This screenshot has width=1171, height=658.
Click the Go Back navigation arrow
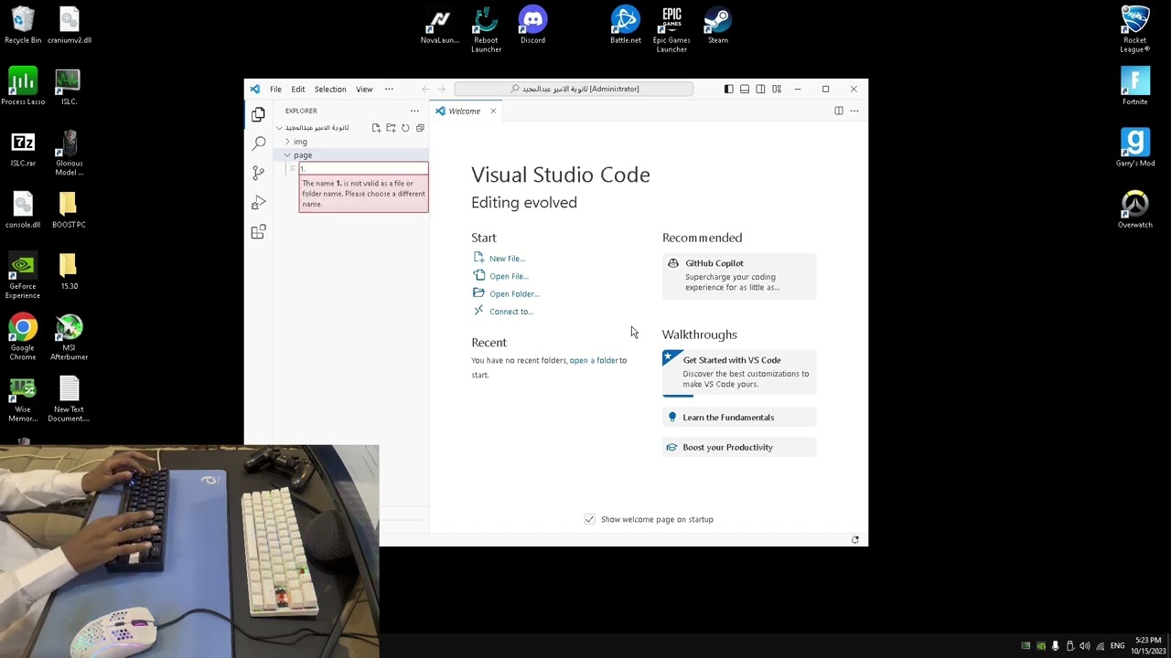coord(425,89)
